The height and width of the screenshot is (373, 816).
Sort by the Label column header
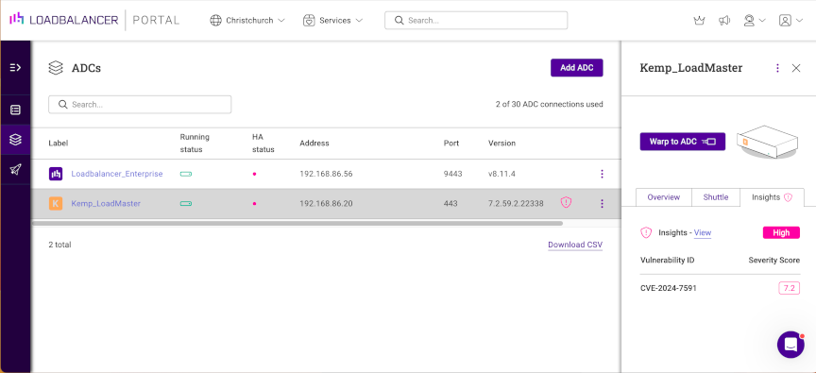click(59, 143)
